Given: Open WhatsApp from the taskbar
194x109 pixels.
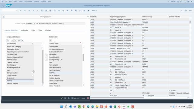Looking at the screenshot, I should click(128, 107).
